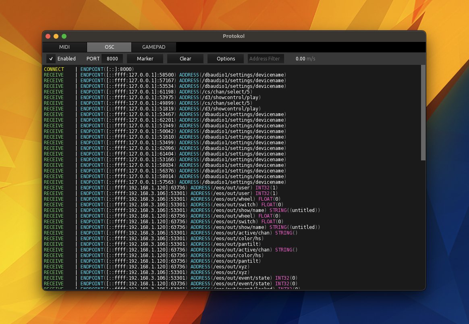Minimize the Protokol window with yellow button
This screenshot has height=324, width=469.
tap(56, 36)
